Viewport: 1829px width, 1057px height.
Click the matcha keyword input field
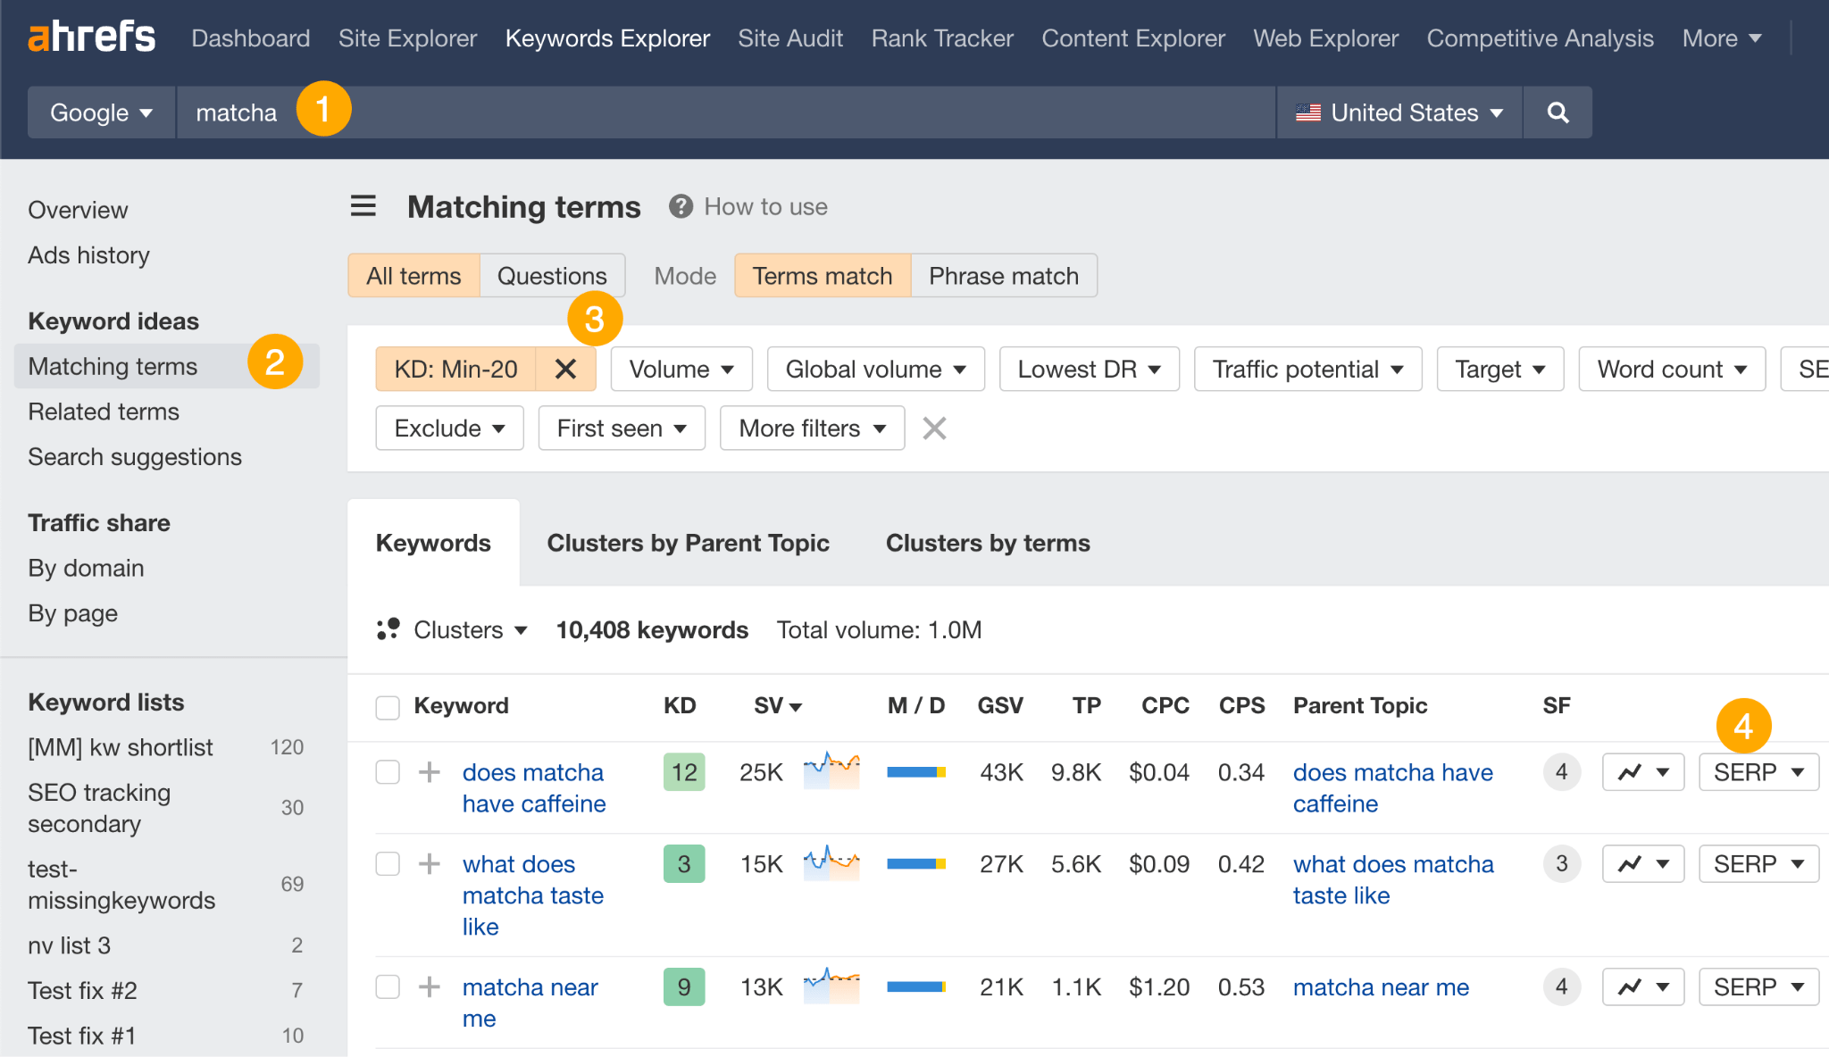[237, 112]
